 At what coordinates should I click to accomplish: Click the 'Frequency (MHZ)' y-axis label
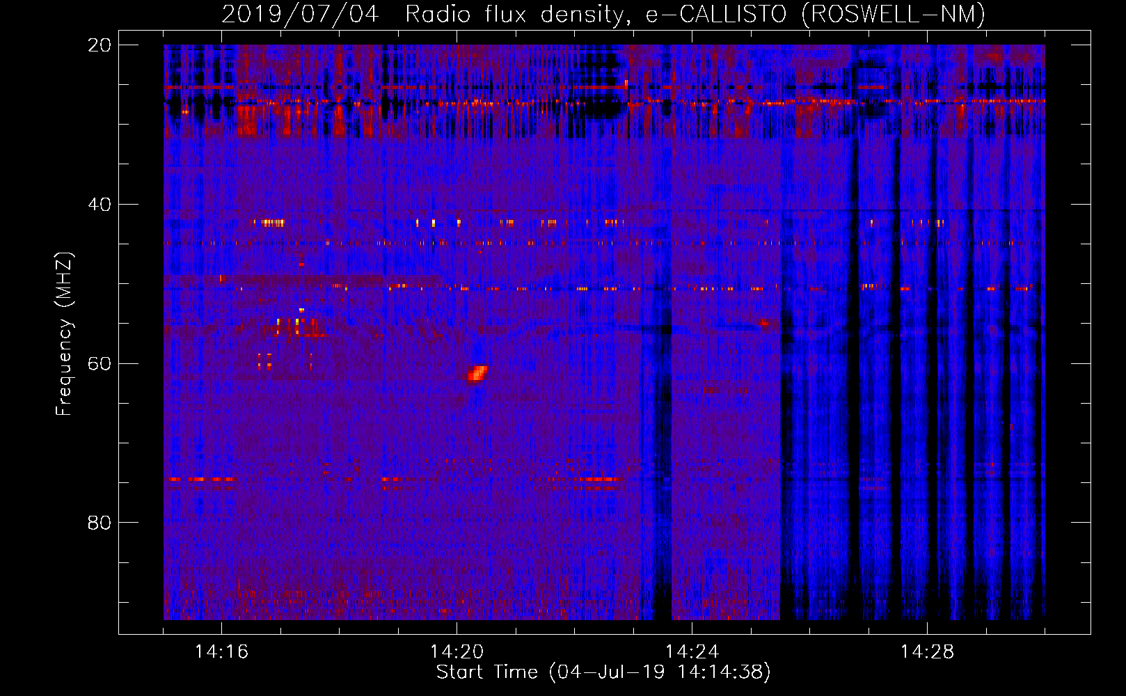pos(64,334)
